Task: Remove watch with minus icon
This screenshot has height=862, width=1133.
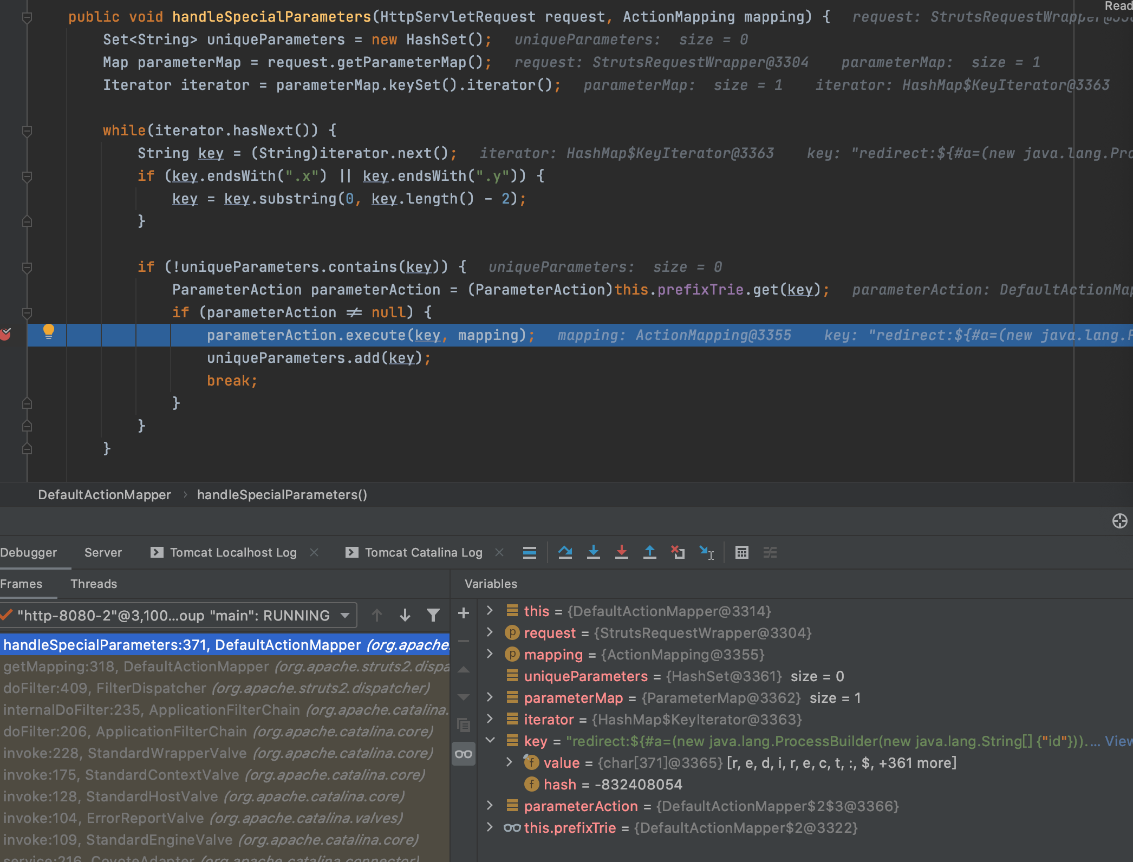Action: coord(464,641)
